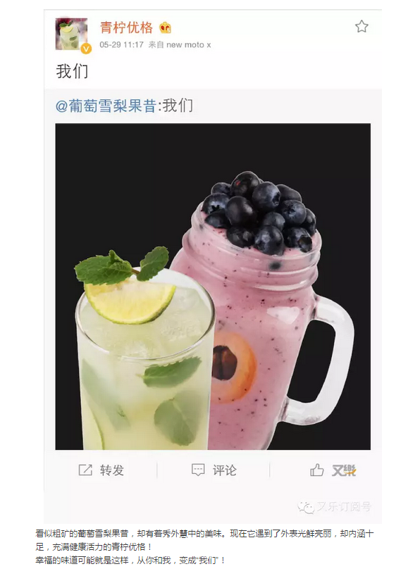
Task: Click the gold crown membership badge
Action: click(165, 27)
